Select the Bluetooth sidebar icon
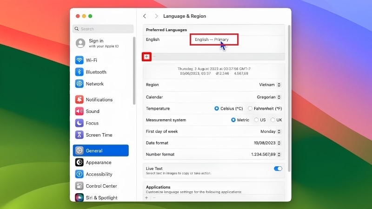 pyautogui.click(x=79, y=72)
